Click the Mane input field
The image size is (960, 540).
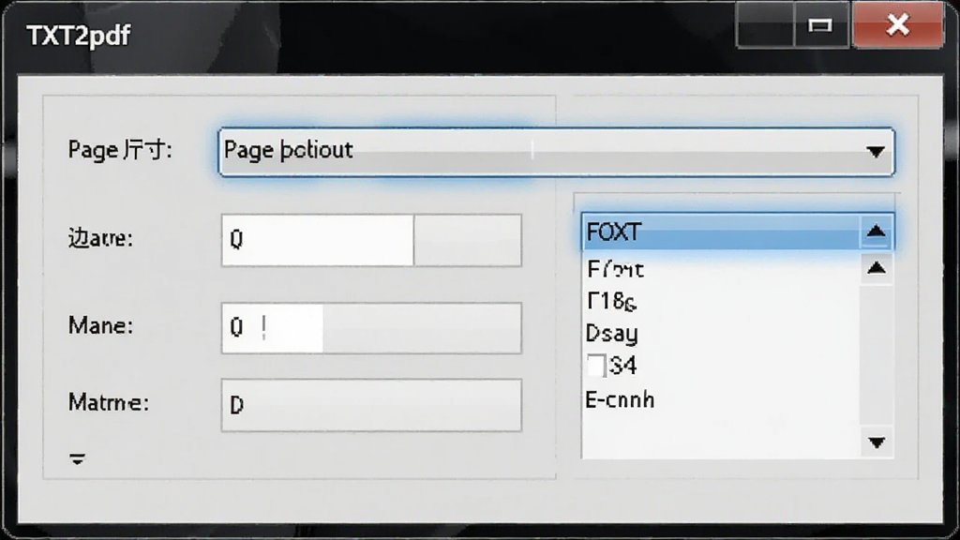371,327
